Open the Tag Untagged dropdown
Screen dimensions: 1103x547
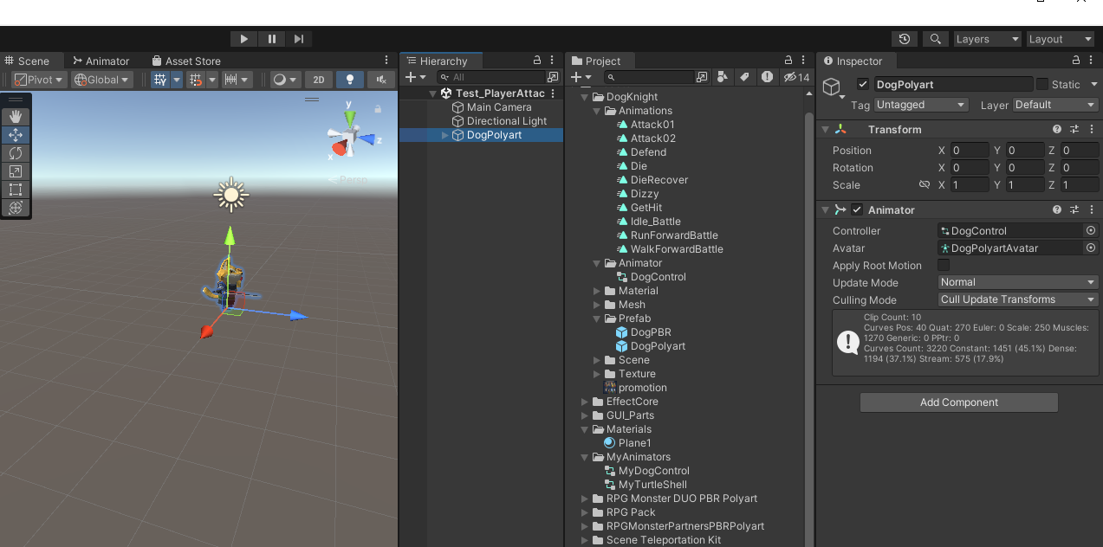tap(920, 105)
